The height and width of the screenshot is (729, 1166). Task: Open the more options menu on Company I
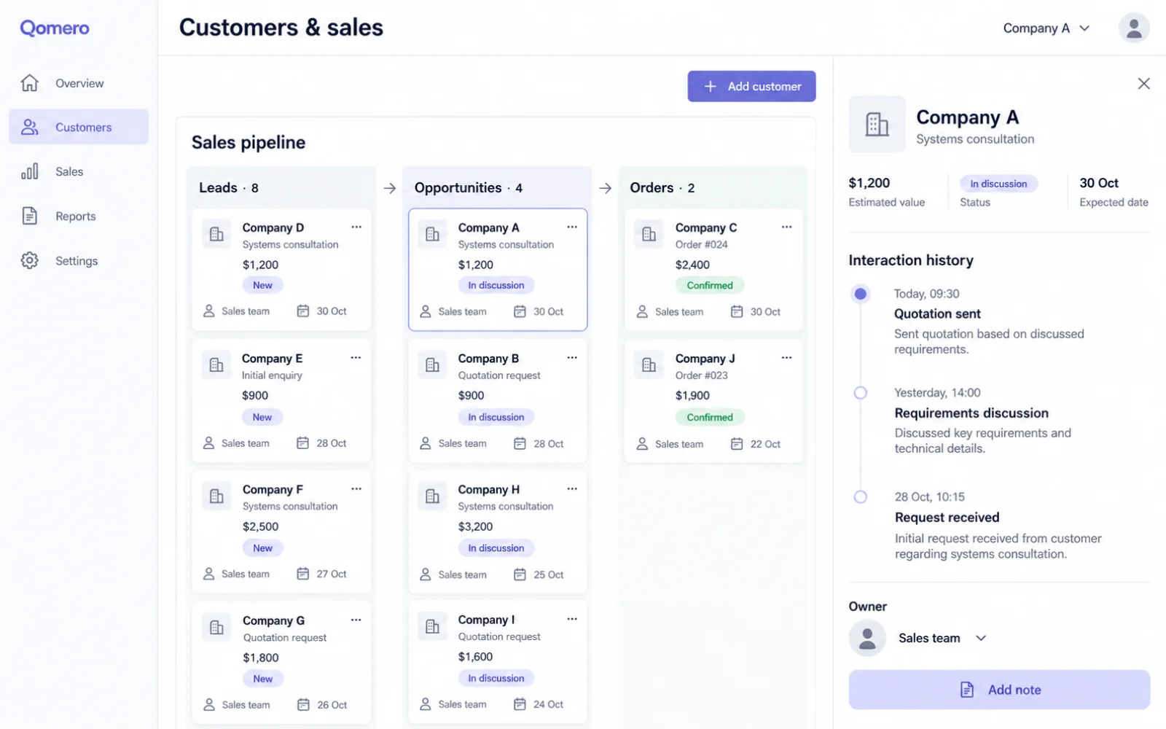pyautogui.click(x=572, y=619)
